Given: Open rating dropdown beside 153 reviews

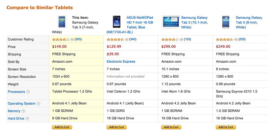Looking at the screenshot, I should (181, 39).
